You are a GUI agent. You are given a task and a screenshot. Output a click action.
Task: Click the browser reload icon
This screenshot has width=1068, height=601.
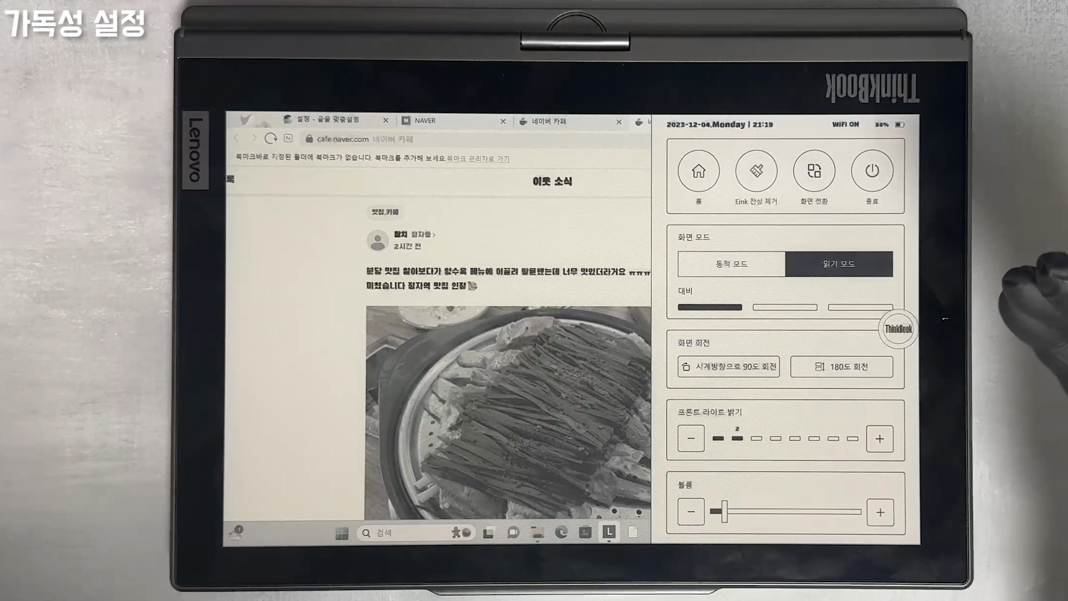271,138
